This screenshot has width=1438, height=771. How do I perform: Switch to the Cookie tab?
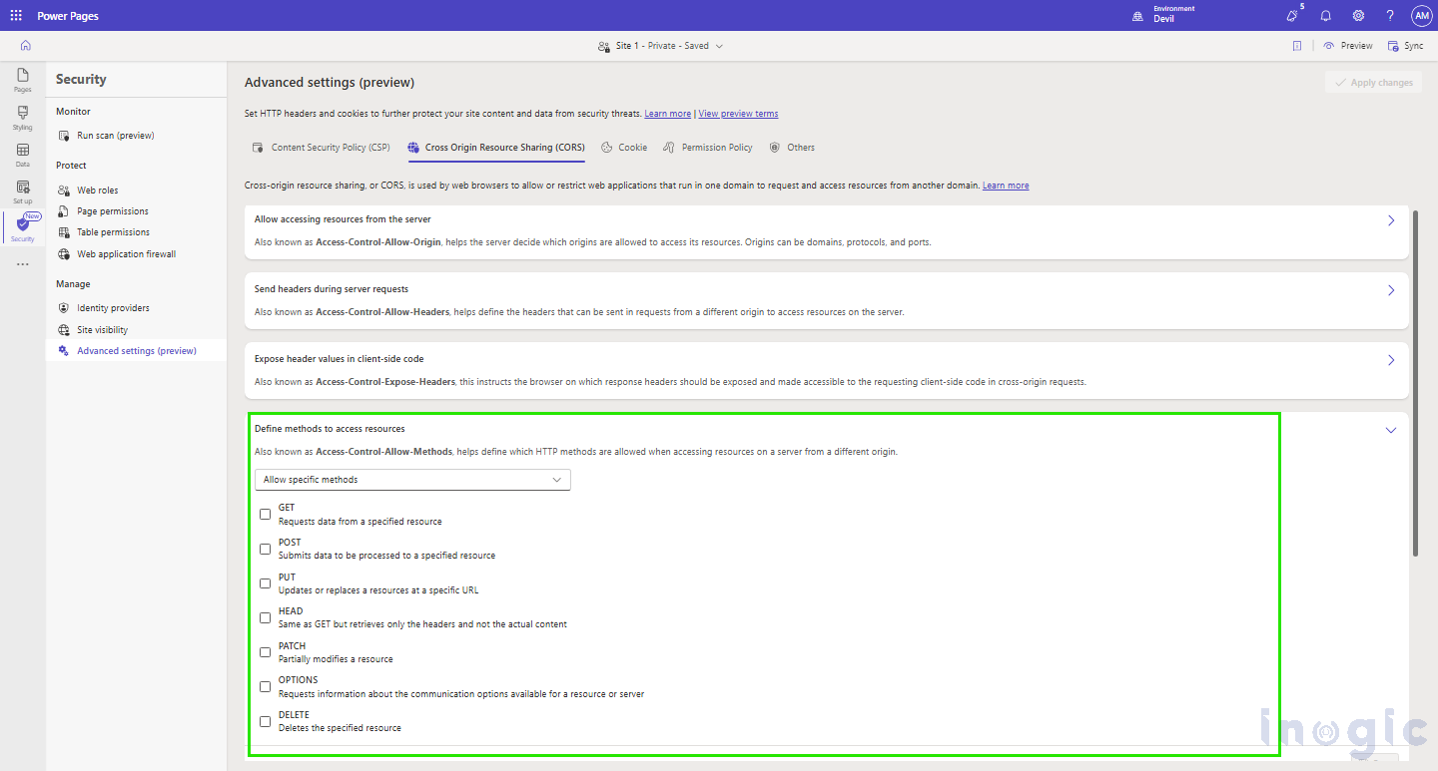pyautogui.click(x=624, y=148)
